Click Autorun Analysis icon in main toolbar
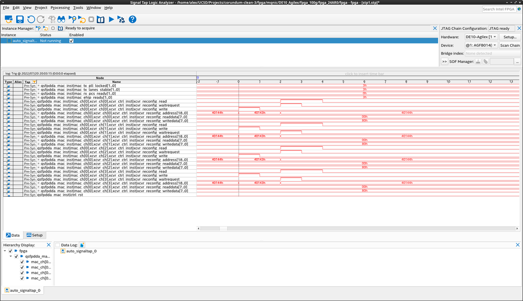The image size is (523, 301). [82, 19]
